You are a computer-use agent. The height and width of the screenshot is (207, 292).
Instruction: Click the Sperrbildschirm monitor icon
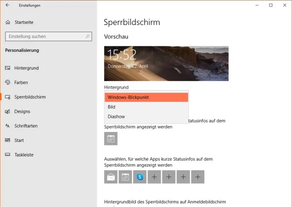8,97
